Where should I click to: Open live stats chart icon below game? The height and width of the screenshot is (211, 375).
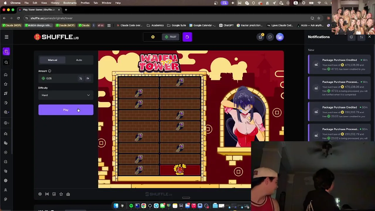pos(54,194)
